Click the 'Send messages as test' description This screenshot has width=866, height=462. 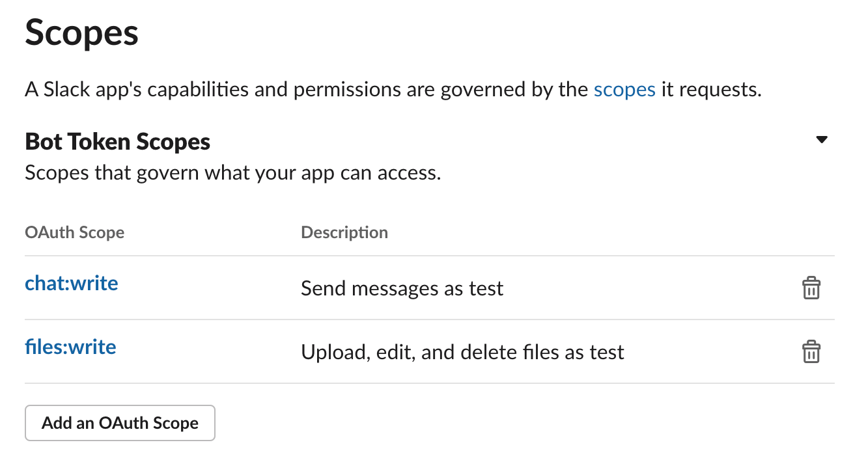(402, 288)
